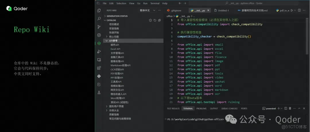The height and width of the screenshot is (132, 310).
Task: Open run options dropdown beside play icon
Action: [x=295, y=10]
